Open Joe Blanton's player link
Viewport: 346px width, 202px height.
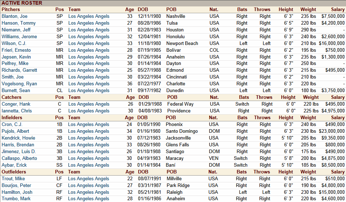14,16
